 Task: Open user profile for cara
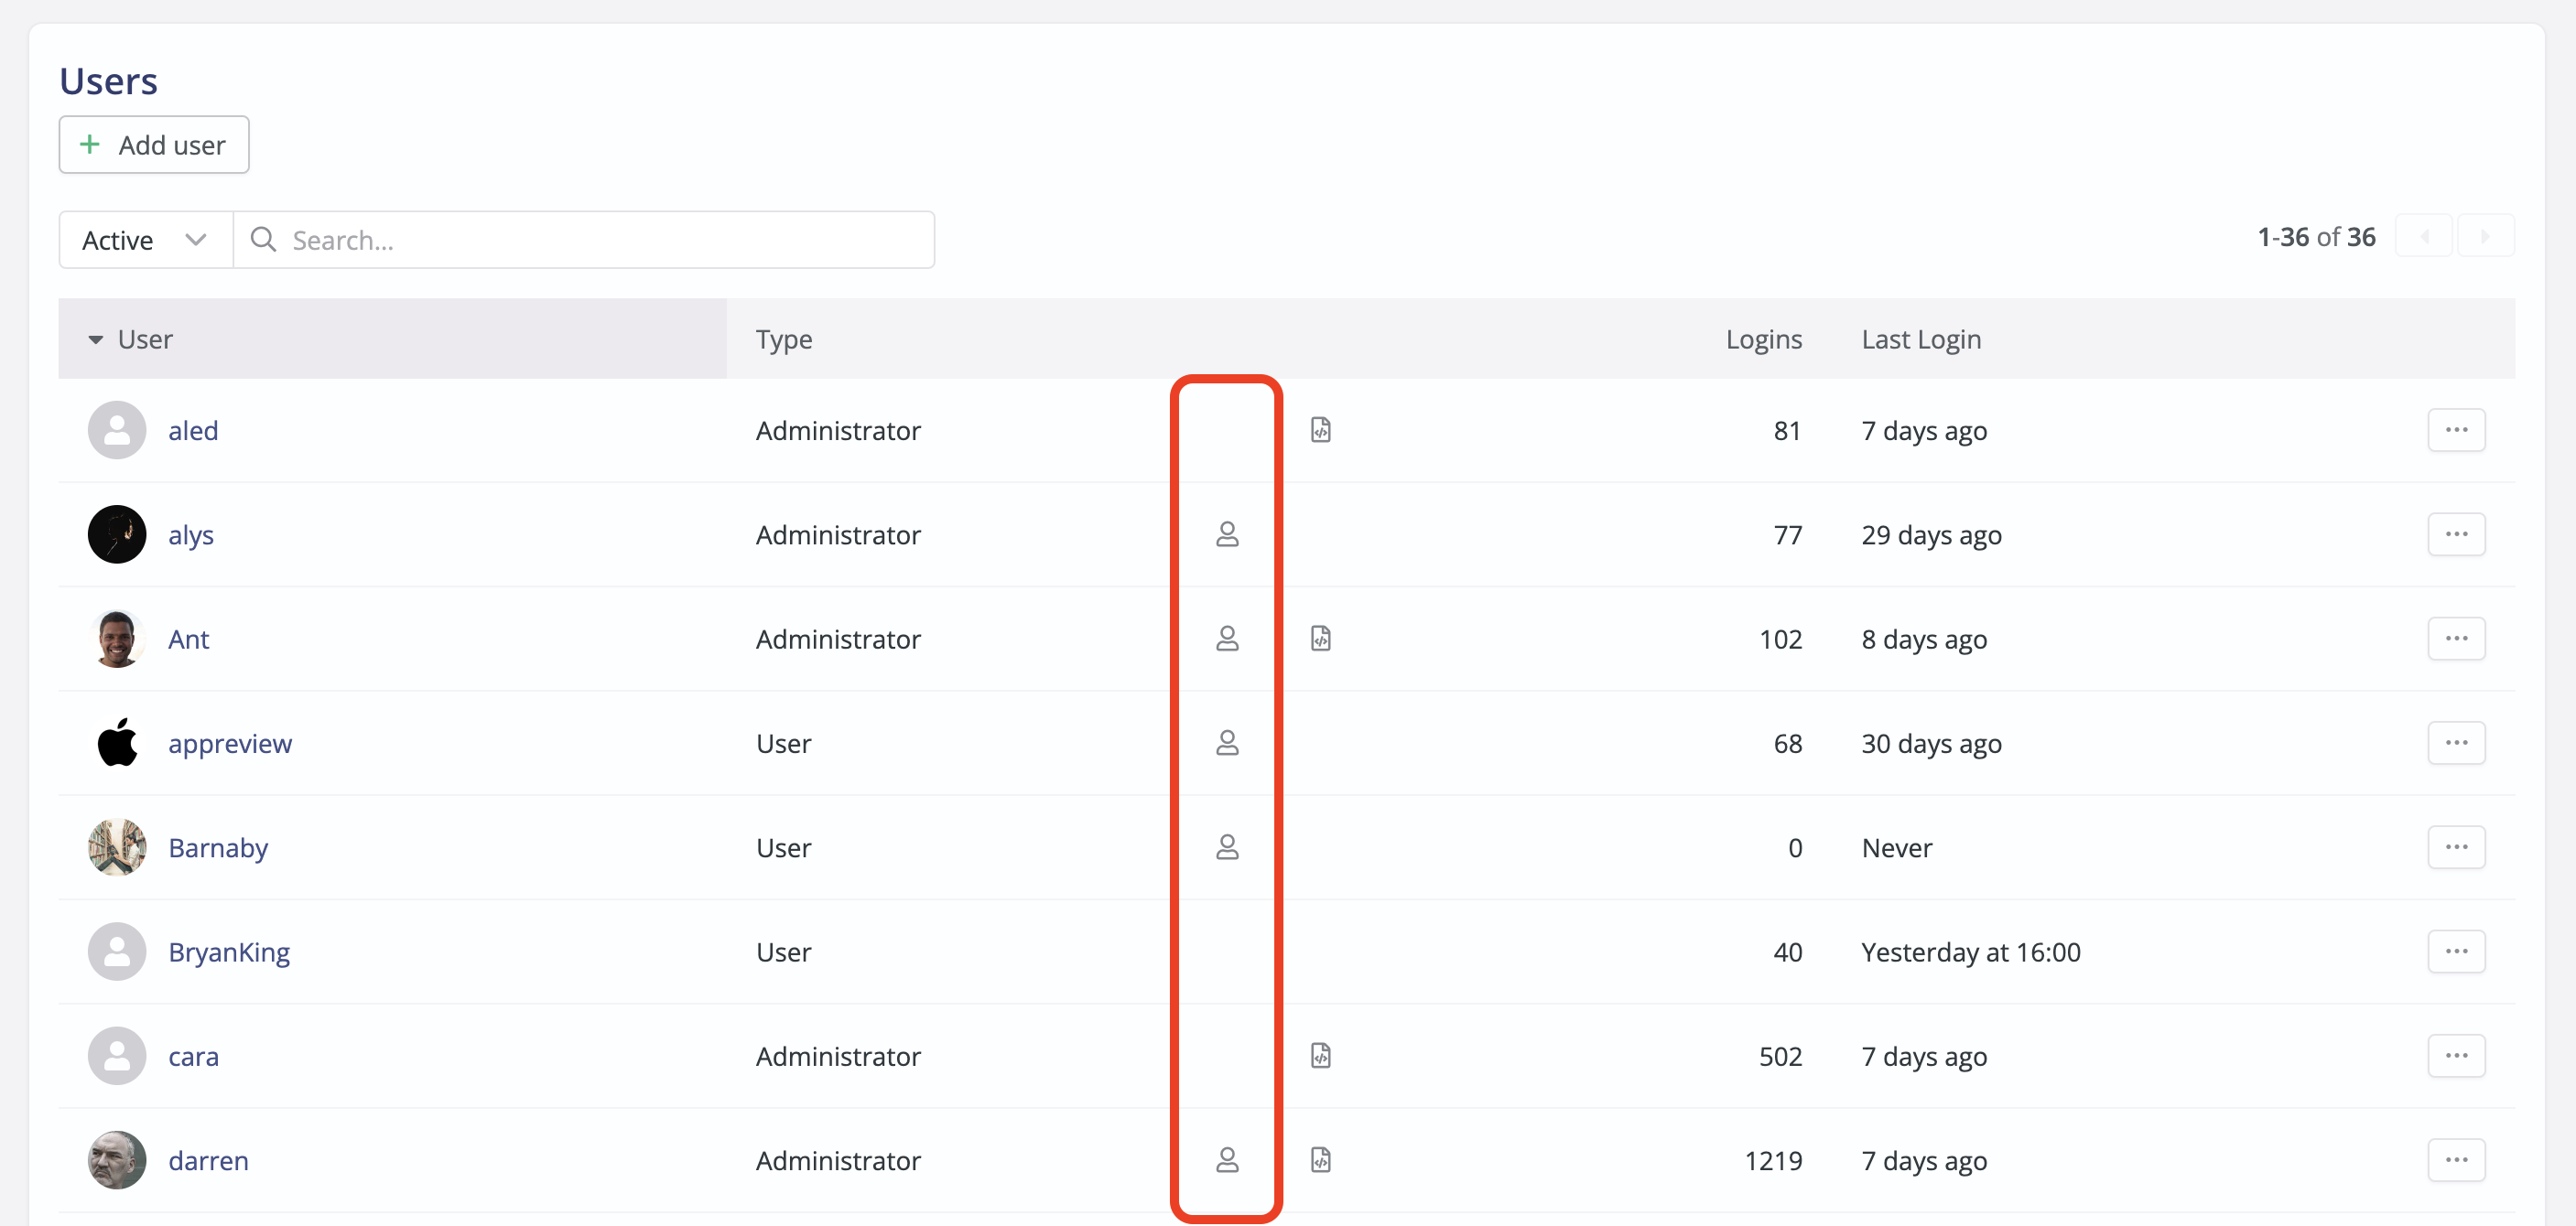click(x=194, y=1055)
